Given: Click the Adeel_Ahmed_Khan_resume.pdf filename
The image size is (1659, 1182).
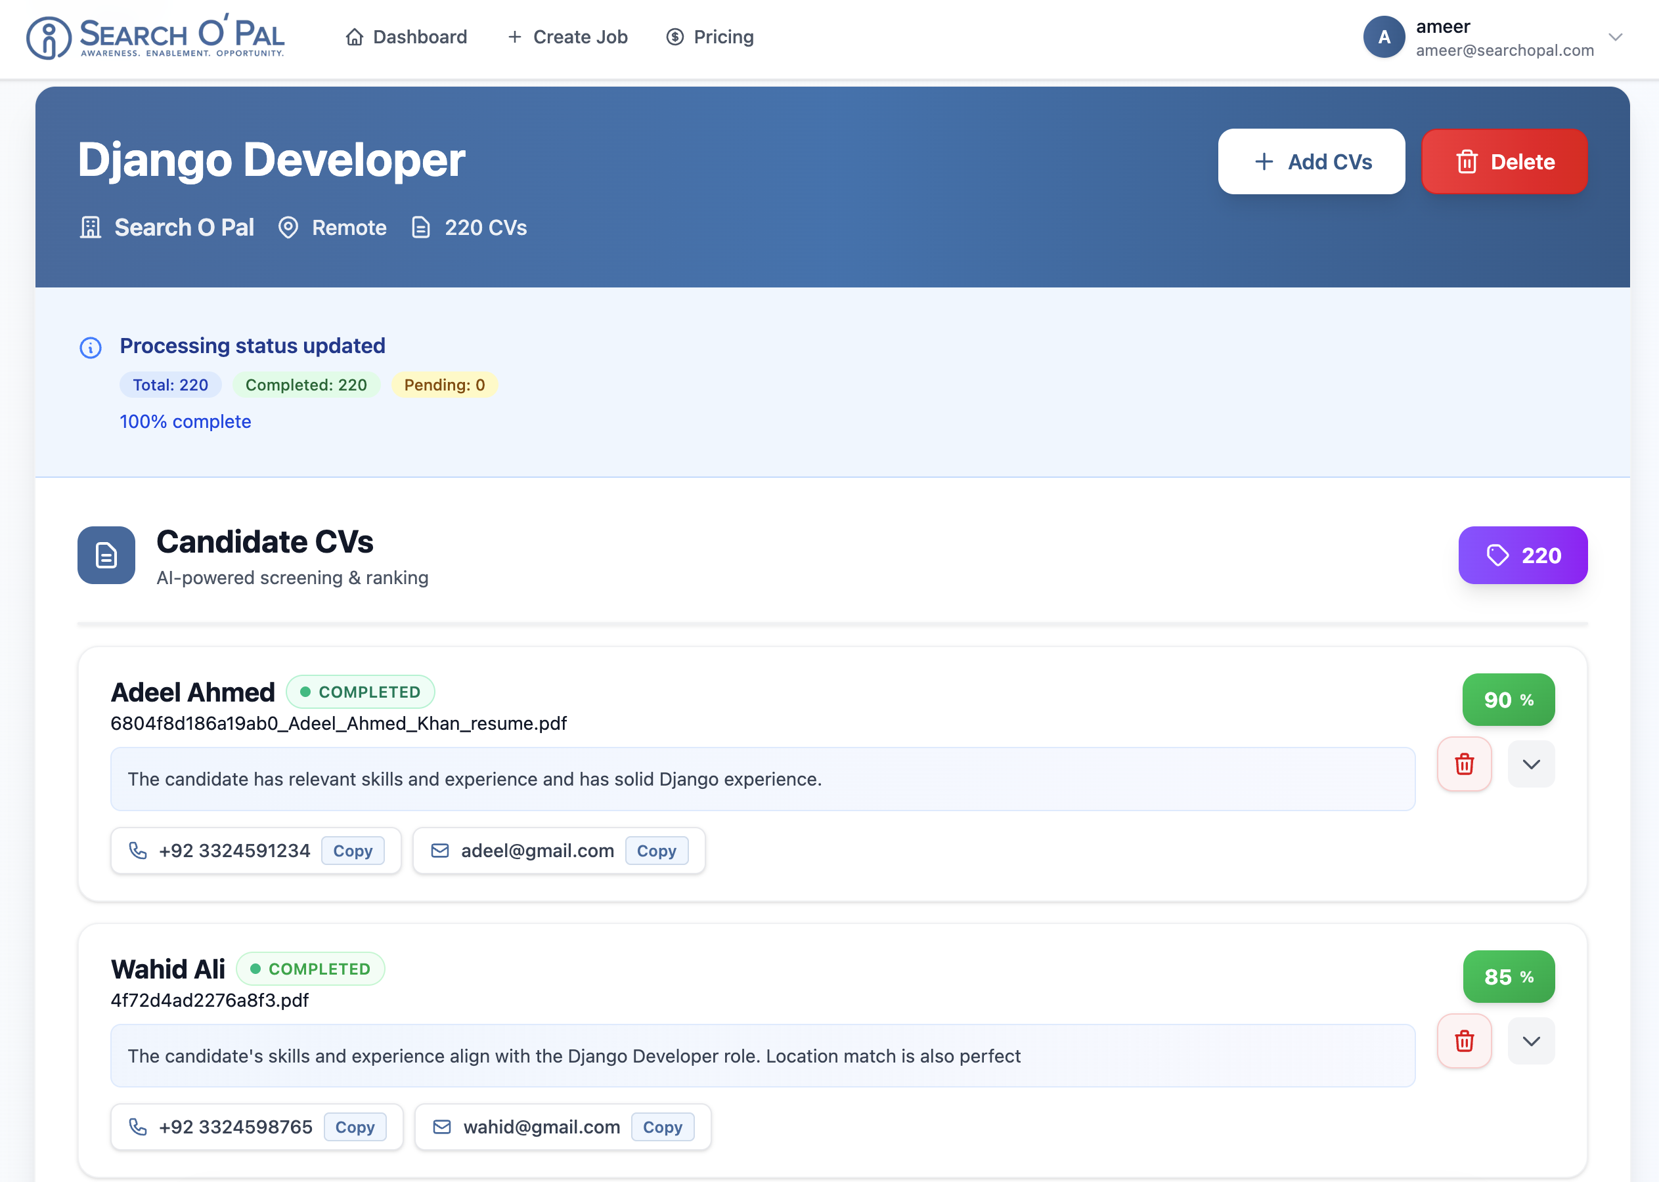Looking at the screenshot, I should [339, 723].
